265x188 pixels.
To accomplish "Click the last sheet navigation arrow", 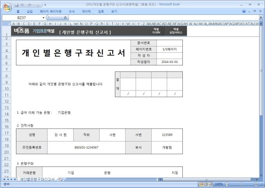I will point(15,179).
